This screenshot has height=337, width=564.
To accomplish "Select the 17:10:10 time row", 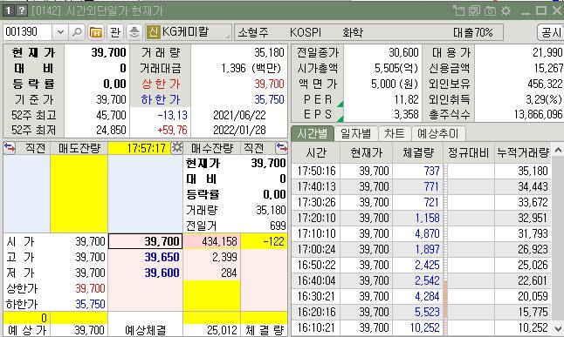I will click(x=421, y=233).
